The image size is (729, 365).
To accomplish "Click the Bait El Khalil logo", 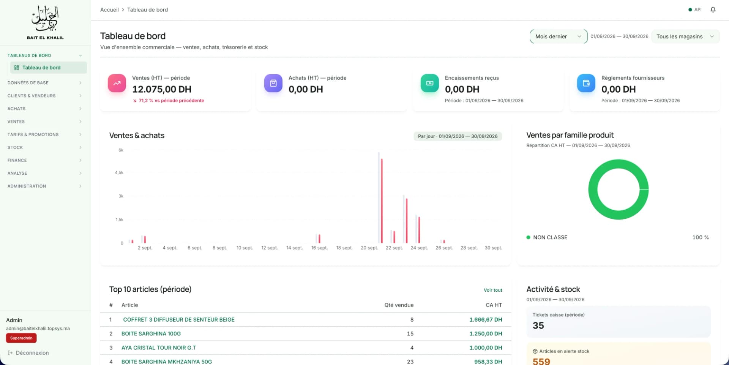I will [45, 22].
